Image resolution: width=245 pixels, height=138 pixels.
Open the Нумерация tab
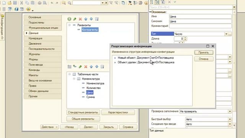tap(42, 38)
